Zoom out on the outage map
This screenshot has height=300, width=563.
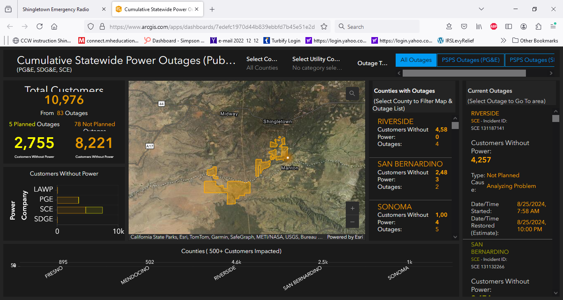coord(352,222)
